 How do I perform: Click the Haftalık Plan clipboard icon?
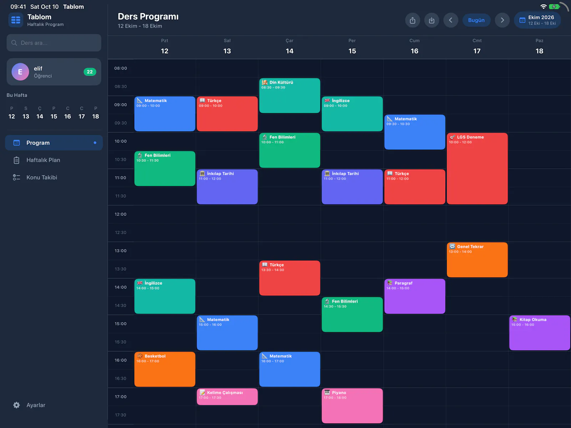pos(16,160)
